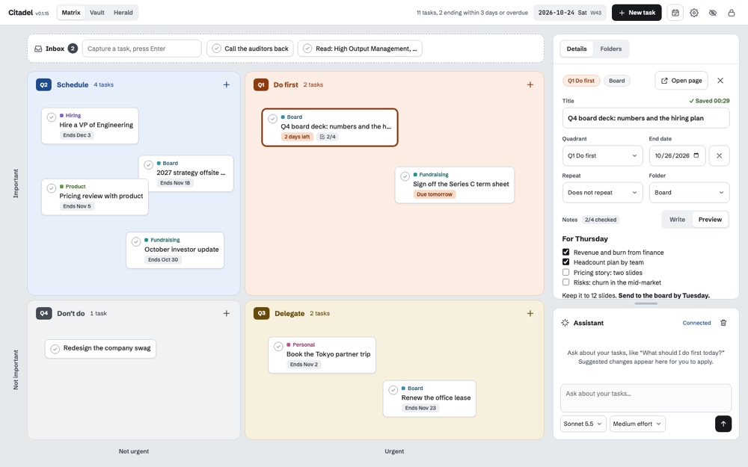Click Ask about your tasks field
This screenshot has width=748, height=467.
tap(646, 398)
